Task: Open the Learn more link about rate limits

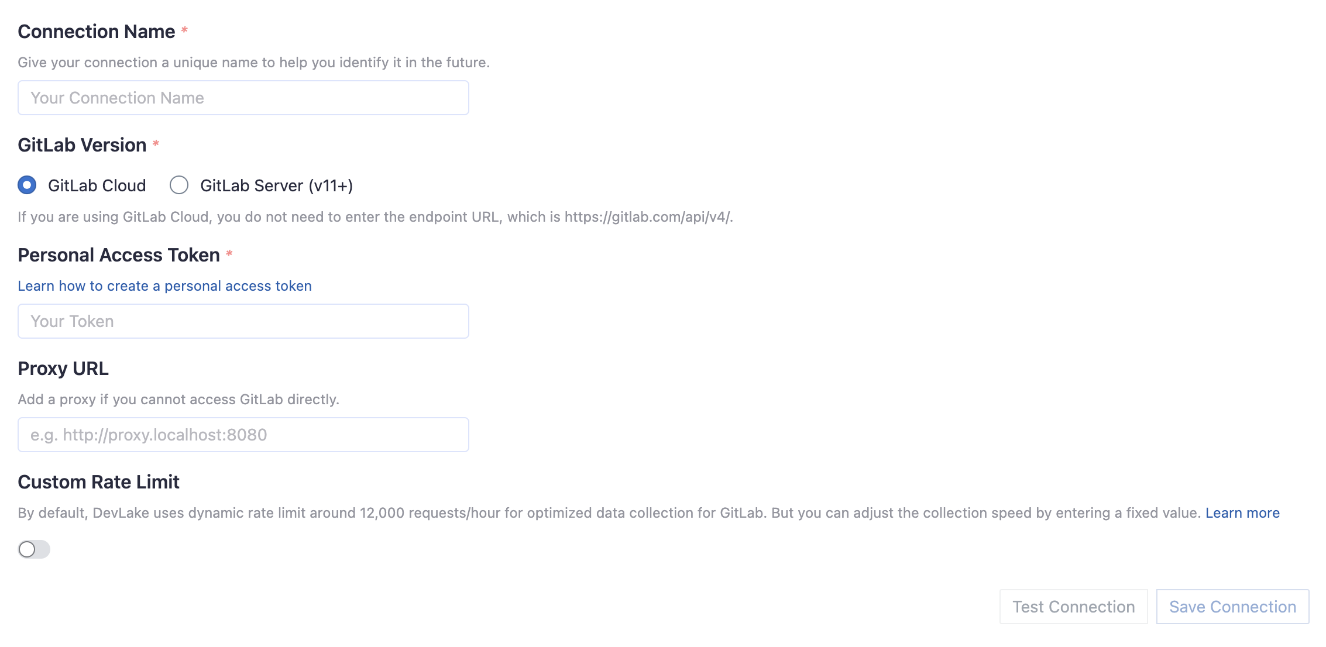Action: tap(1242, 512)
